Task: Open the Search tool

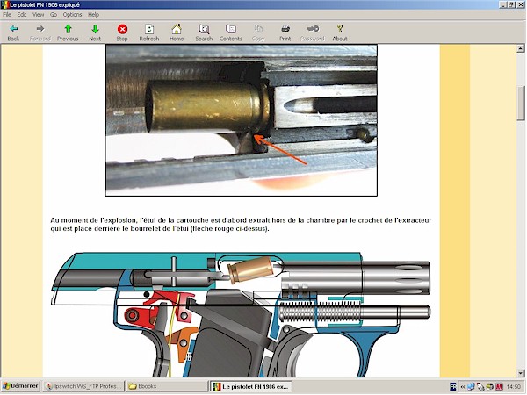Action: pos(204,33)
